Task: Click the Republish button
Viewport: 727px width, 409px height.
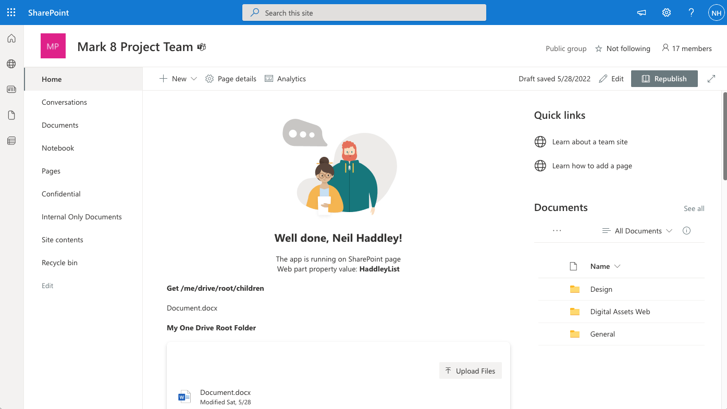Action: pos(664,79)
